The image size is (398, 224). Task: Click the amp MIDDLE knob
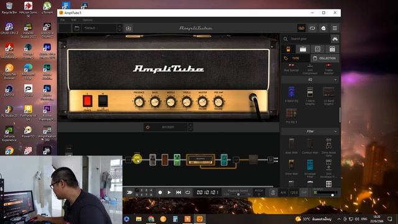point(171,102)
